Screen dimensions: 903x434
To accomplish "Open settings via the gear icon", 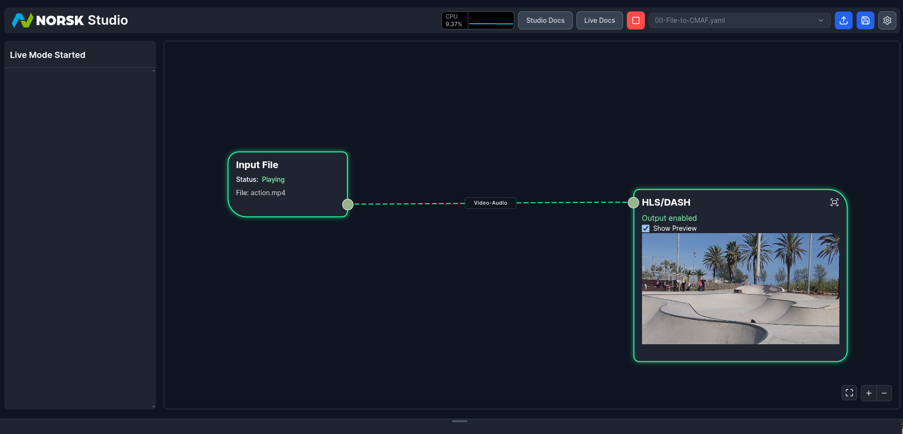I will click(x=887, y=20).
